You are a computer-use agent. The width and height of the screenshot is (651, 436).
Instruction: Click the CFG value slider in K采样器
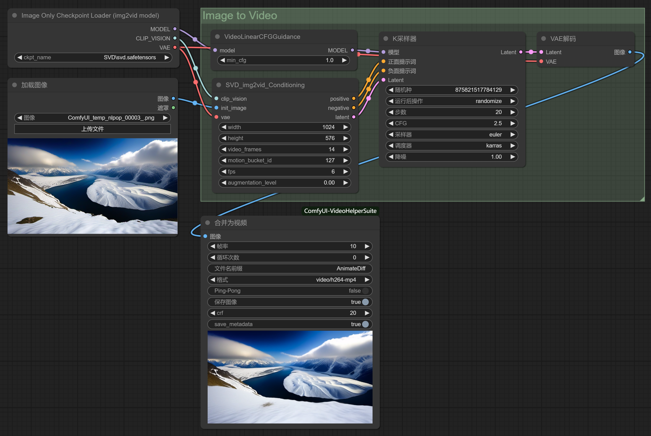451,123
